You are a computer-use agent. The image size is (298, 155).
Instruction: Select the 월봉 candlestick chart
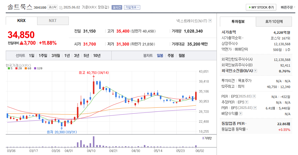182,55
